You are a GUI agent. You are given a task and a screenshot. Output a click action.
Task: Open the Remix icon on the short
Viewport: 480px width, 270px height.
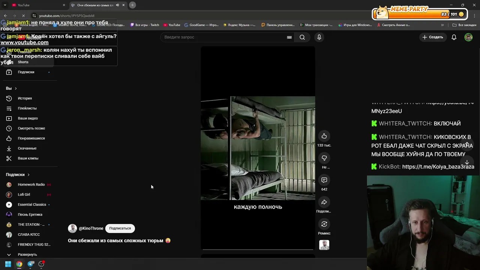[324, 224]
